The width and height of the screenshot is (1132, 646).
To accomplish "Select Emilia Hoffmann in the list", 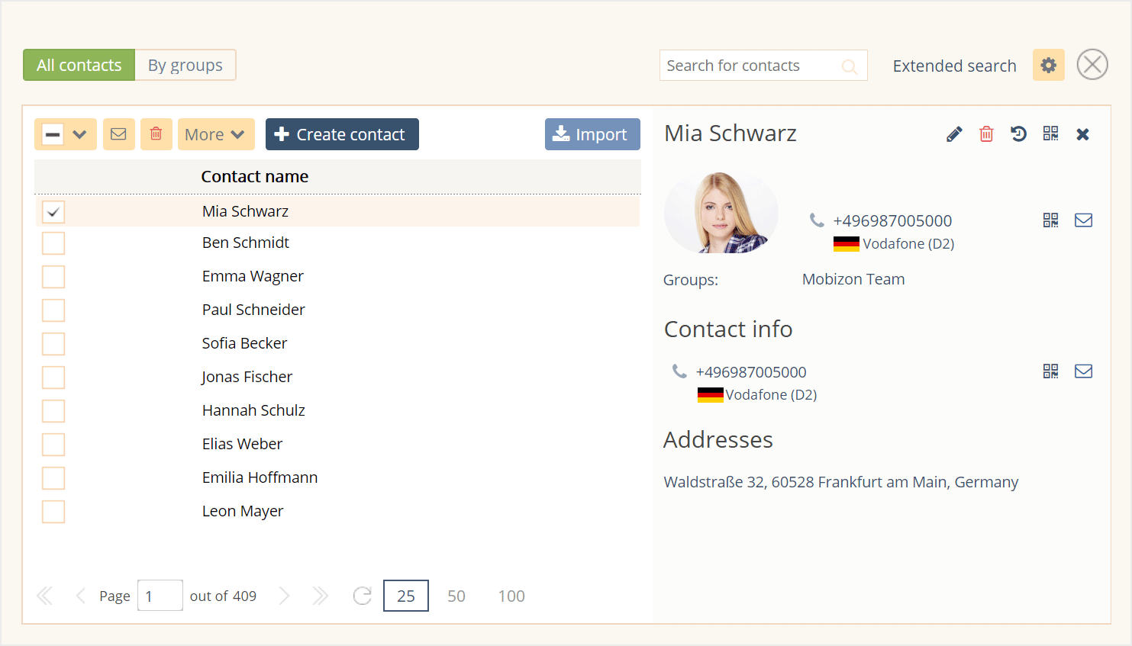I will click(260, 477).
